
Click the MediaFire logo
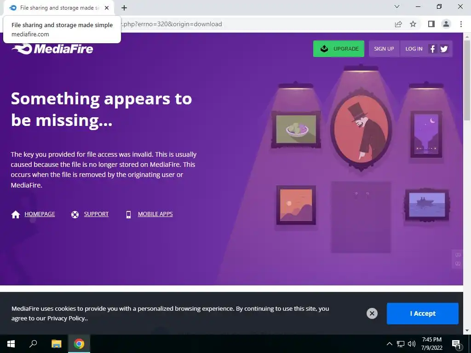52,49
